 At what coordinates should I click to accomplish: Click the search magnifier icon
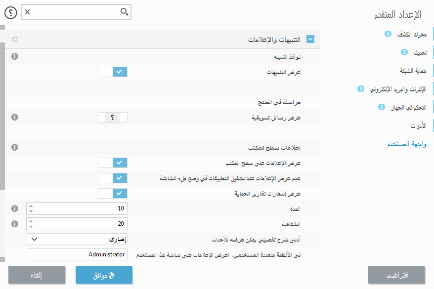coord(123,12)
